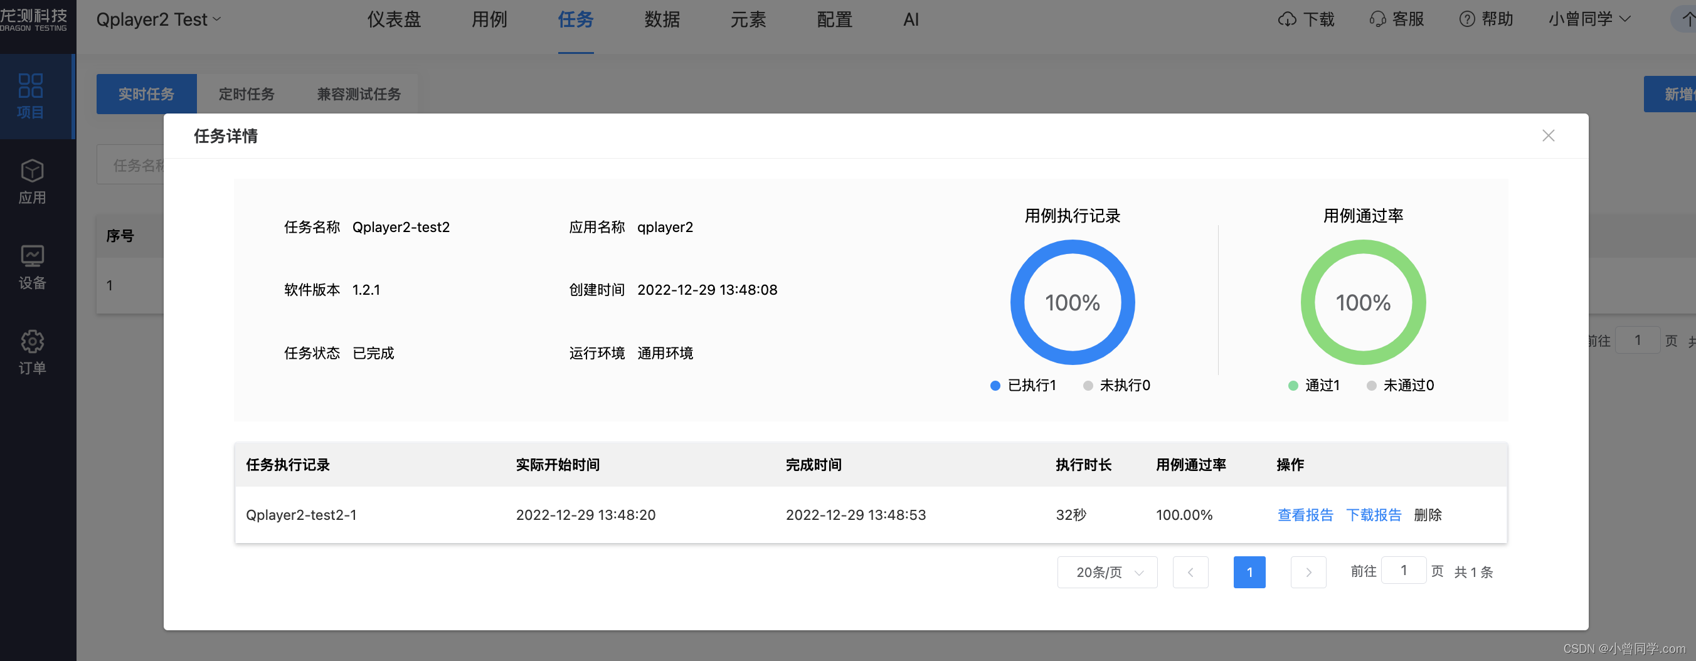Screen dimensions: 1696x661
Task: Toggle the 通过1 legend item
Action: pos(1314,385)
